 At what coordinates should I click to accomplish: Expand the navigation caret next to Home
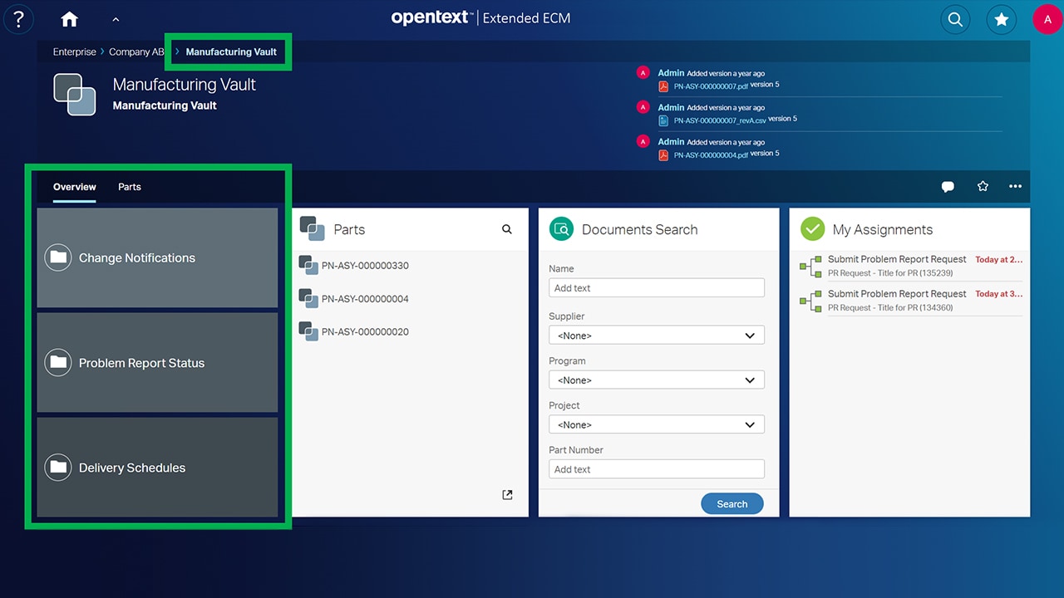coord(116,19)
